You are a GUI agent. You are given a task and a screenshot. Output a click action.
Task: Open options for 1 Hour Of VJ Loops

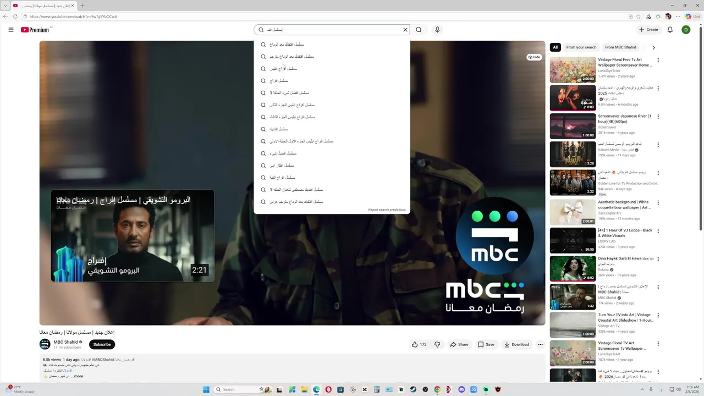click(x=658, y=231)
